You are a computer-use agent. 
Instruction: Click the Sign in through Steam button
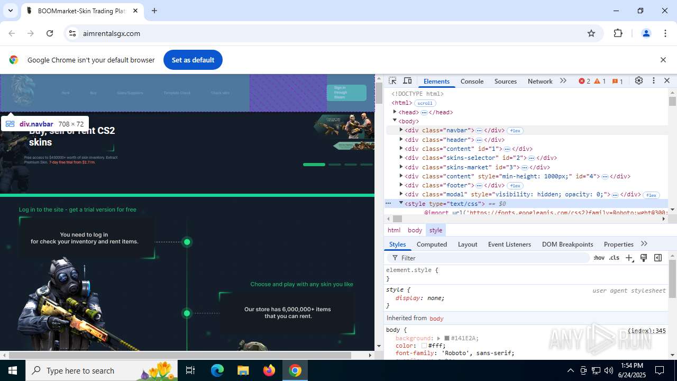pyautogui.click(x=346, y=93)
